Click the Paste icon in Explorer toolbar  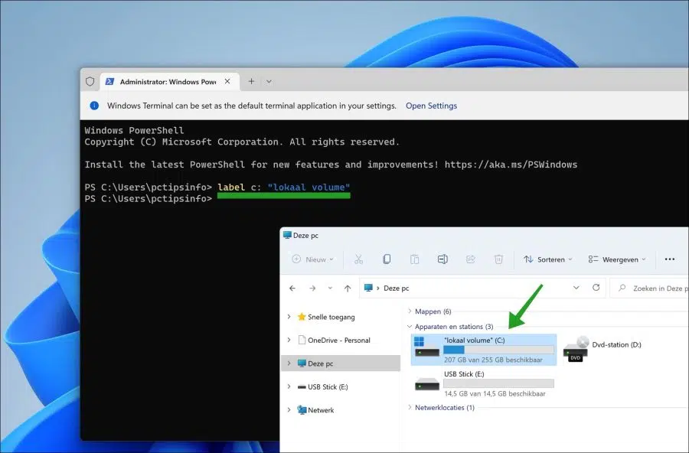[x=414, y=259]
